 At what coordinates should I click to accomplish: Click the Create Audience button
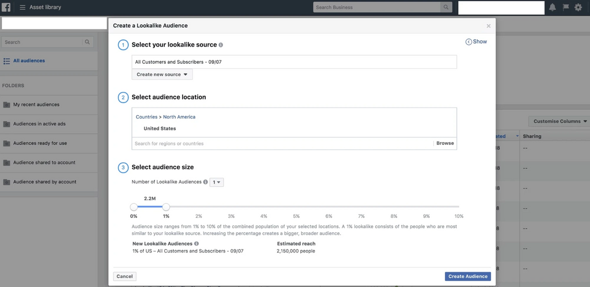point(468,277)
